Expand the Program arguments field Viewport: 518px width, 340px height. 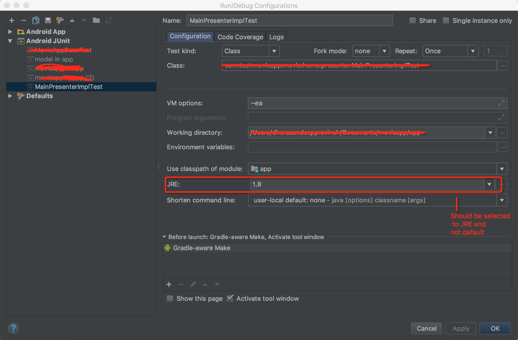pos(501,118)
